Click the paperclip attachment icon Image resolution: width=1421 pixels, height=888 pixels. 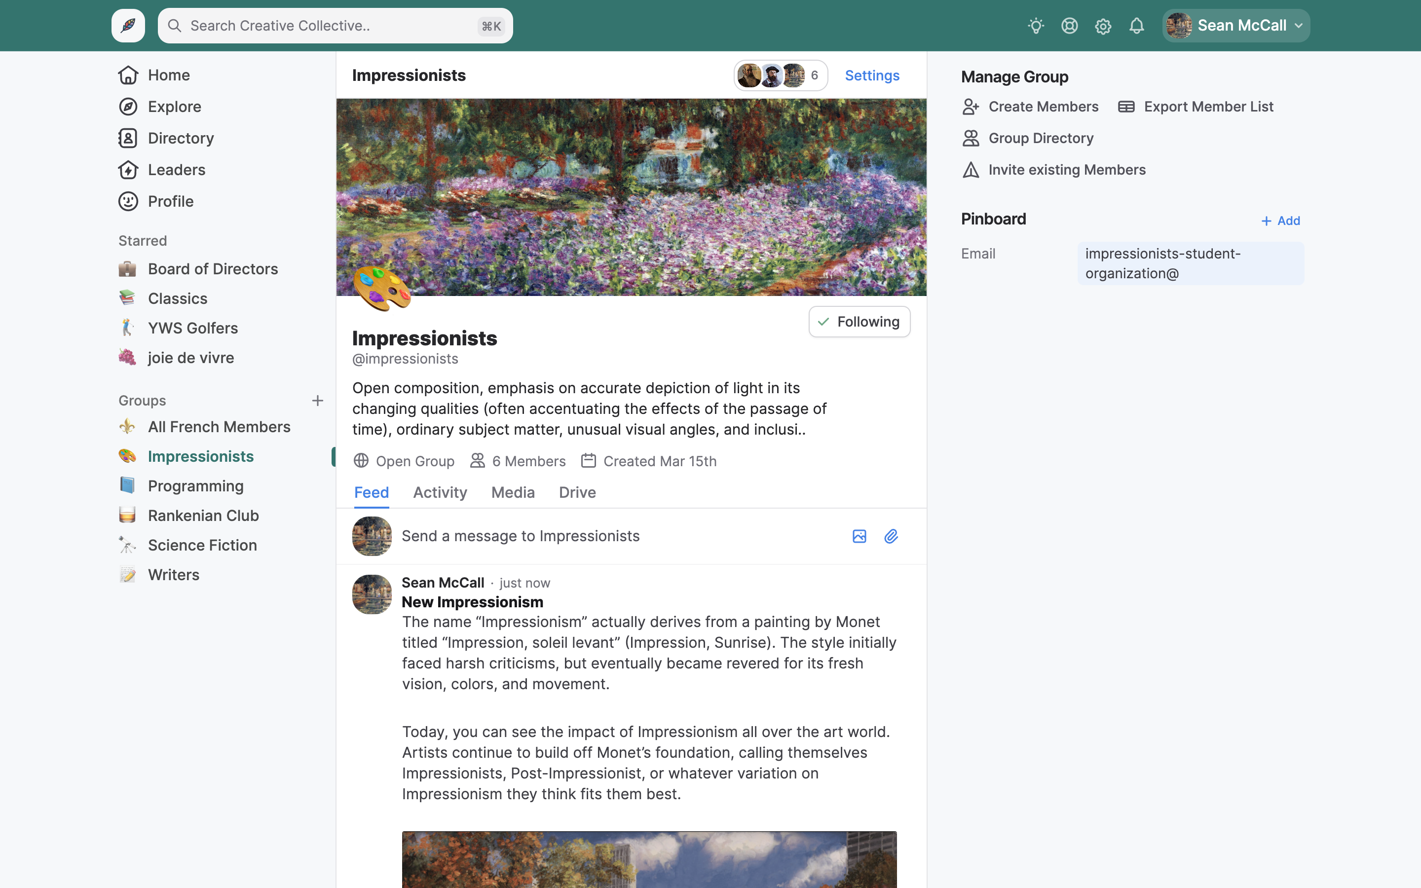click(x=891, y=536)
